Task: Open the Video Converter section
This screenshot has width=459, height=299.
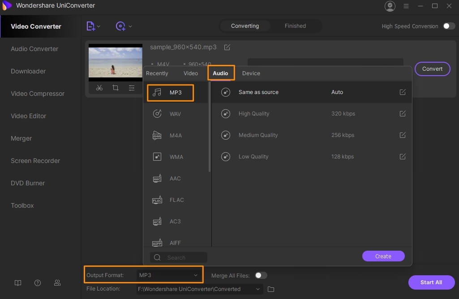Action: 40,26
